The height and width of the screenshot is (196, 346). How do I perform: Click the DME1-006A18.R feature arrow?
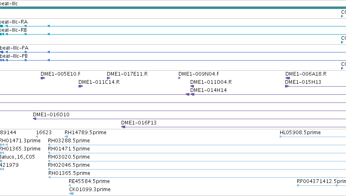287,78
